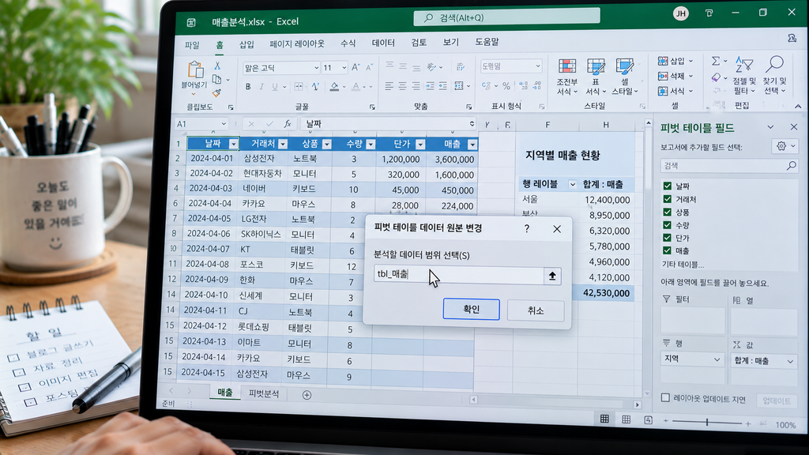809x455 pixels.
Task: Open the 데이터 ribbon tab
Action: [383, 43]
